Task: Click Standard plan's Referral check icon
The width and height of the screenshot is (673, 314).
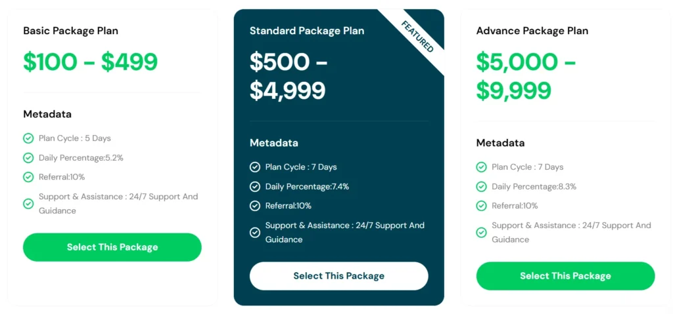Action: (x=255, y=206)
